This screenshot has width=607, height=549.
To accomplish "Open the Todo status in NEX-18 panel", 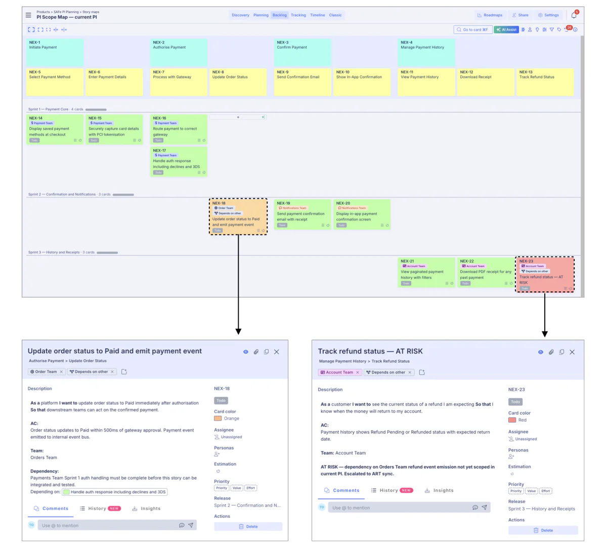I will pyautogui.click(x=221, y=400).
